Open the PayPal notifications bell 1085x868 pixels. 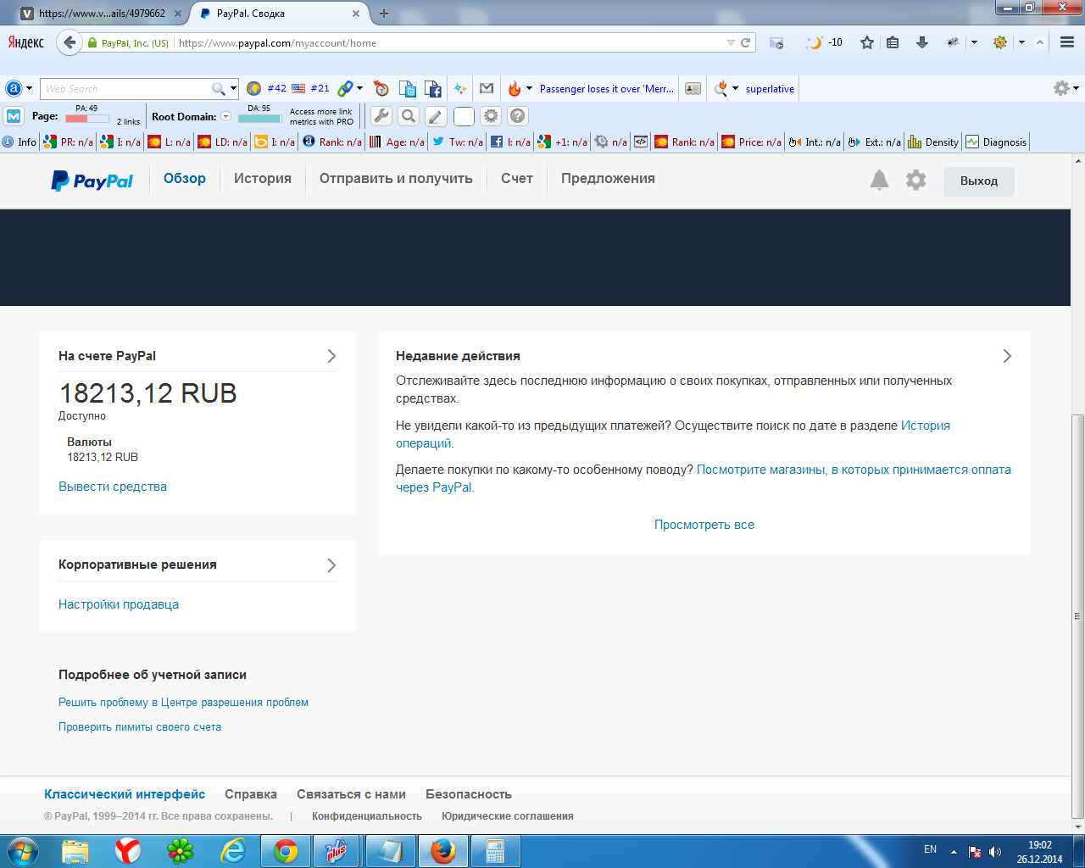[x=880, y=180]
